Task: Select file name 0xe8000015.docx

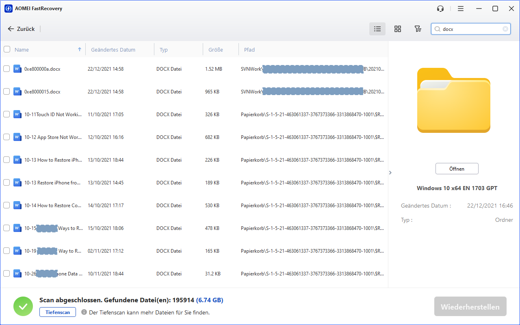Action: (x=42, y=92)
